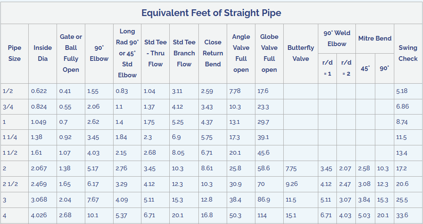
Task: Select the 'Globe Valve Full open' header
Action: pyautogui.click(x=269, y=53)
